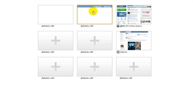
Task: Click the 'удалить' link on the highlighted tile
Action: [107, 6]
